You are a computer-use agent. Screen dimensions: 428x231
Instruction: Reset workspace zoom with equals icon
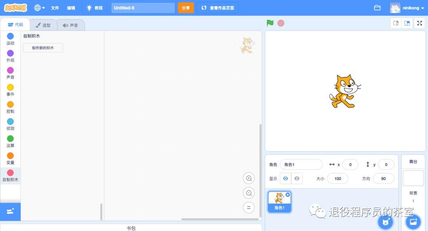[x=248, y=208]
